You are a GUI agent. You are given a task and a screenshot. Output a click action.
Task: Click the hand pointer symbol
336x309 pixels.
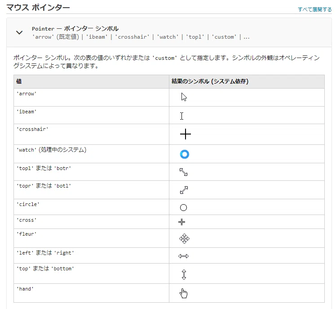point(183,293)
